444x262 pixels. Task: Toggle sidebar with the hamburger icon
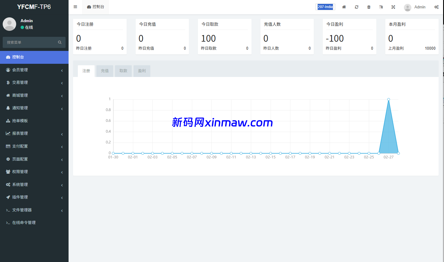tap(75, 7)
